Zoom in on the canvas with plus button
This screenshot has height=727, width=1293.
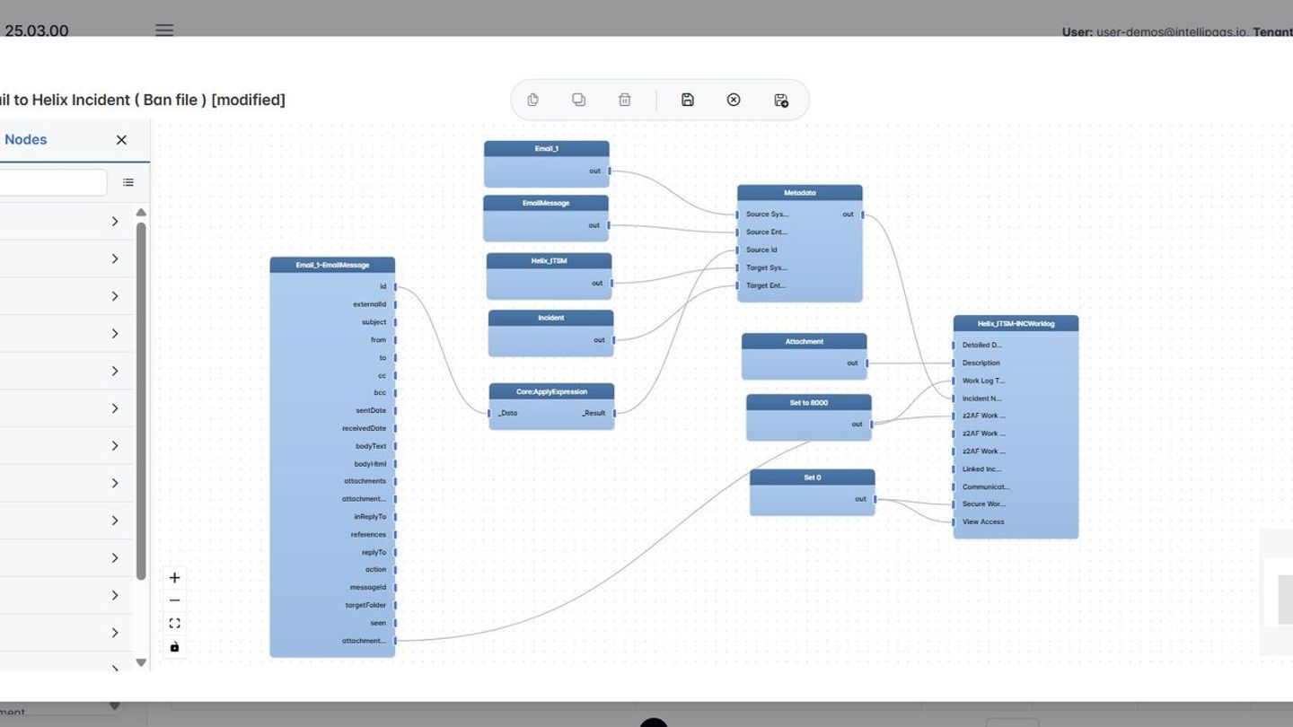[x=175, y=578]
